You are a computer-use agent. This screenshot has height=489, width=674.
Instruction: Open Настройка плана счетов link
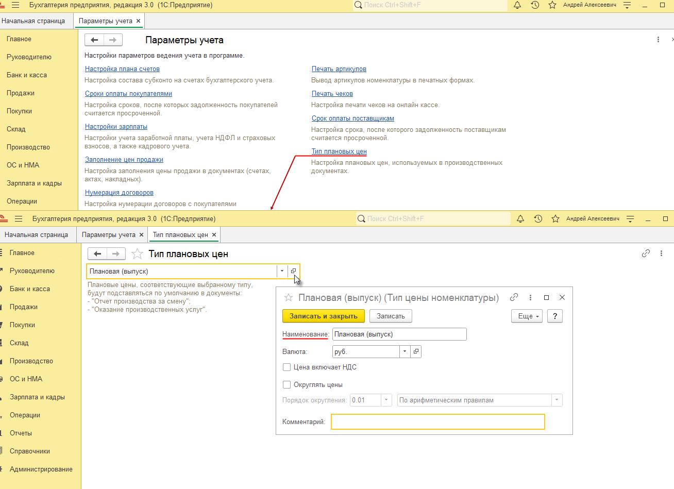122,69
